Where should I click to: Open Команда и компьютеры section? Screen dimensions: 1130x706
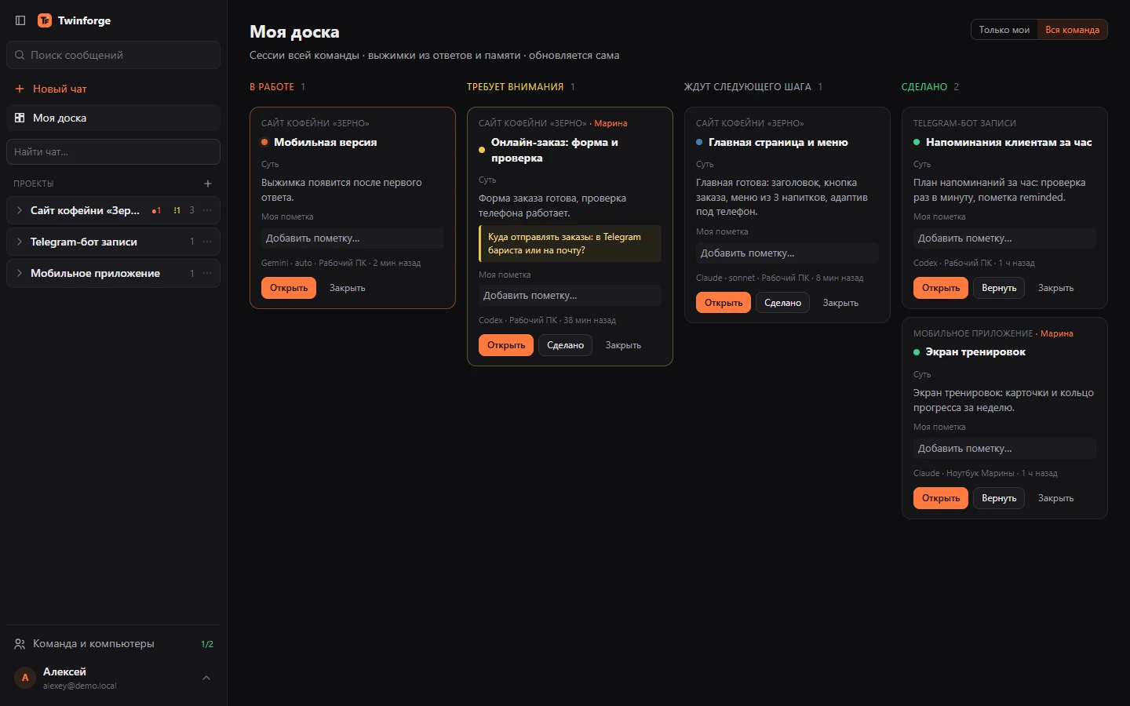[x=113, y=644]
